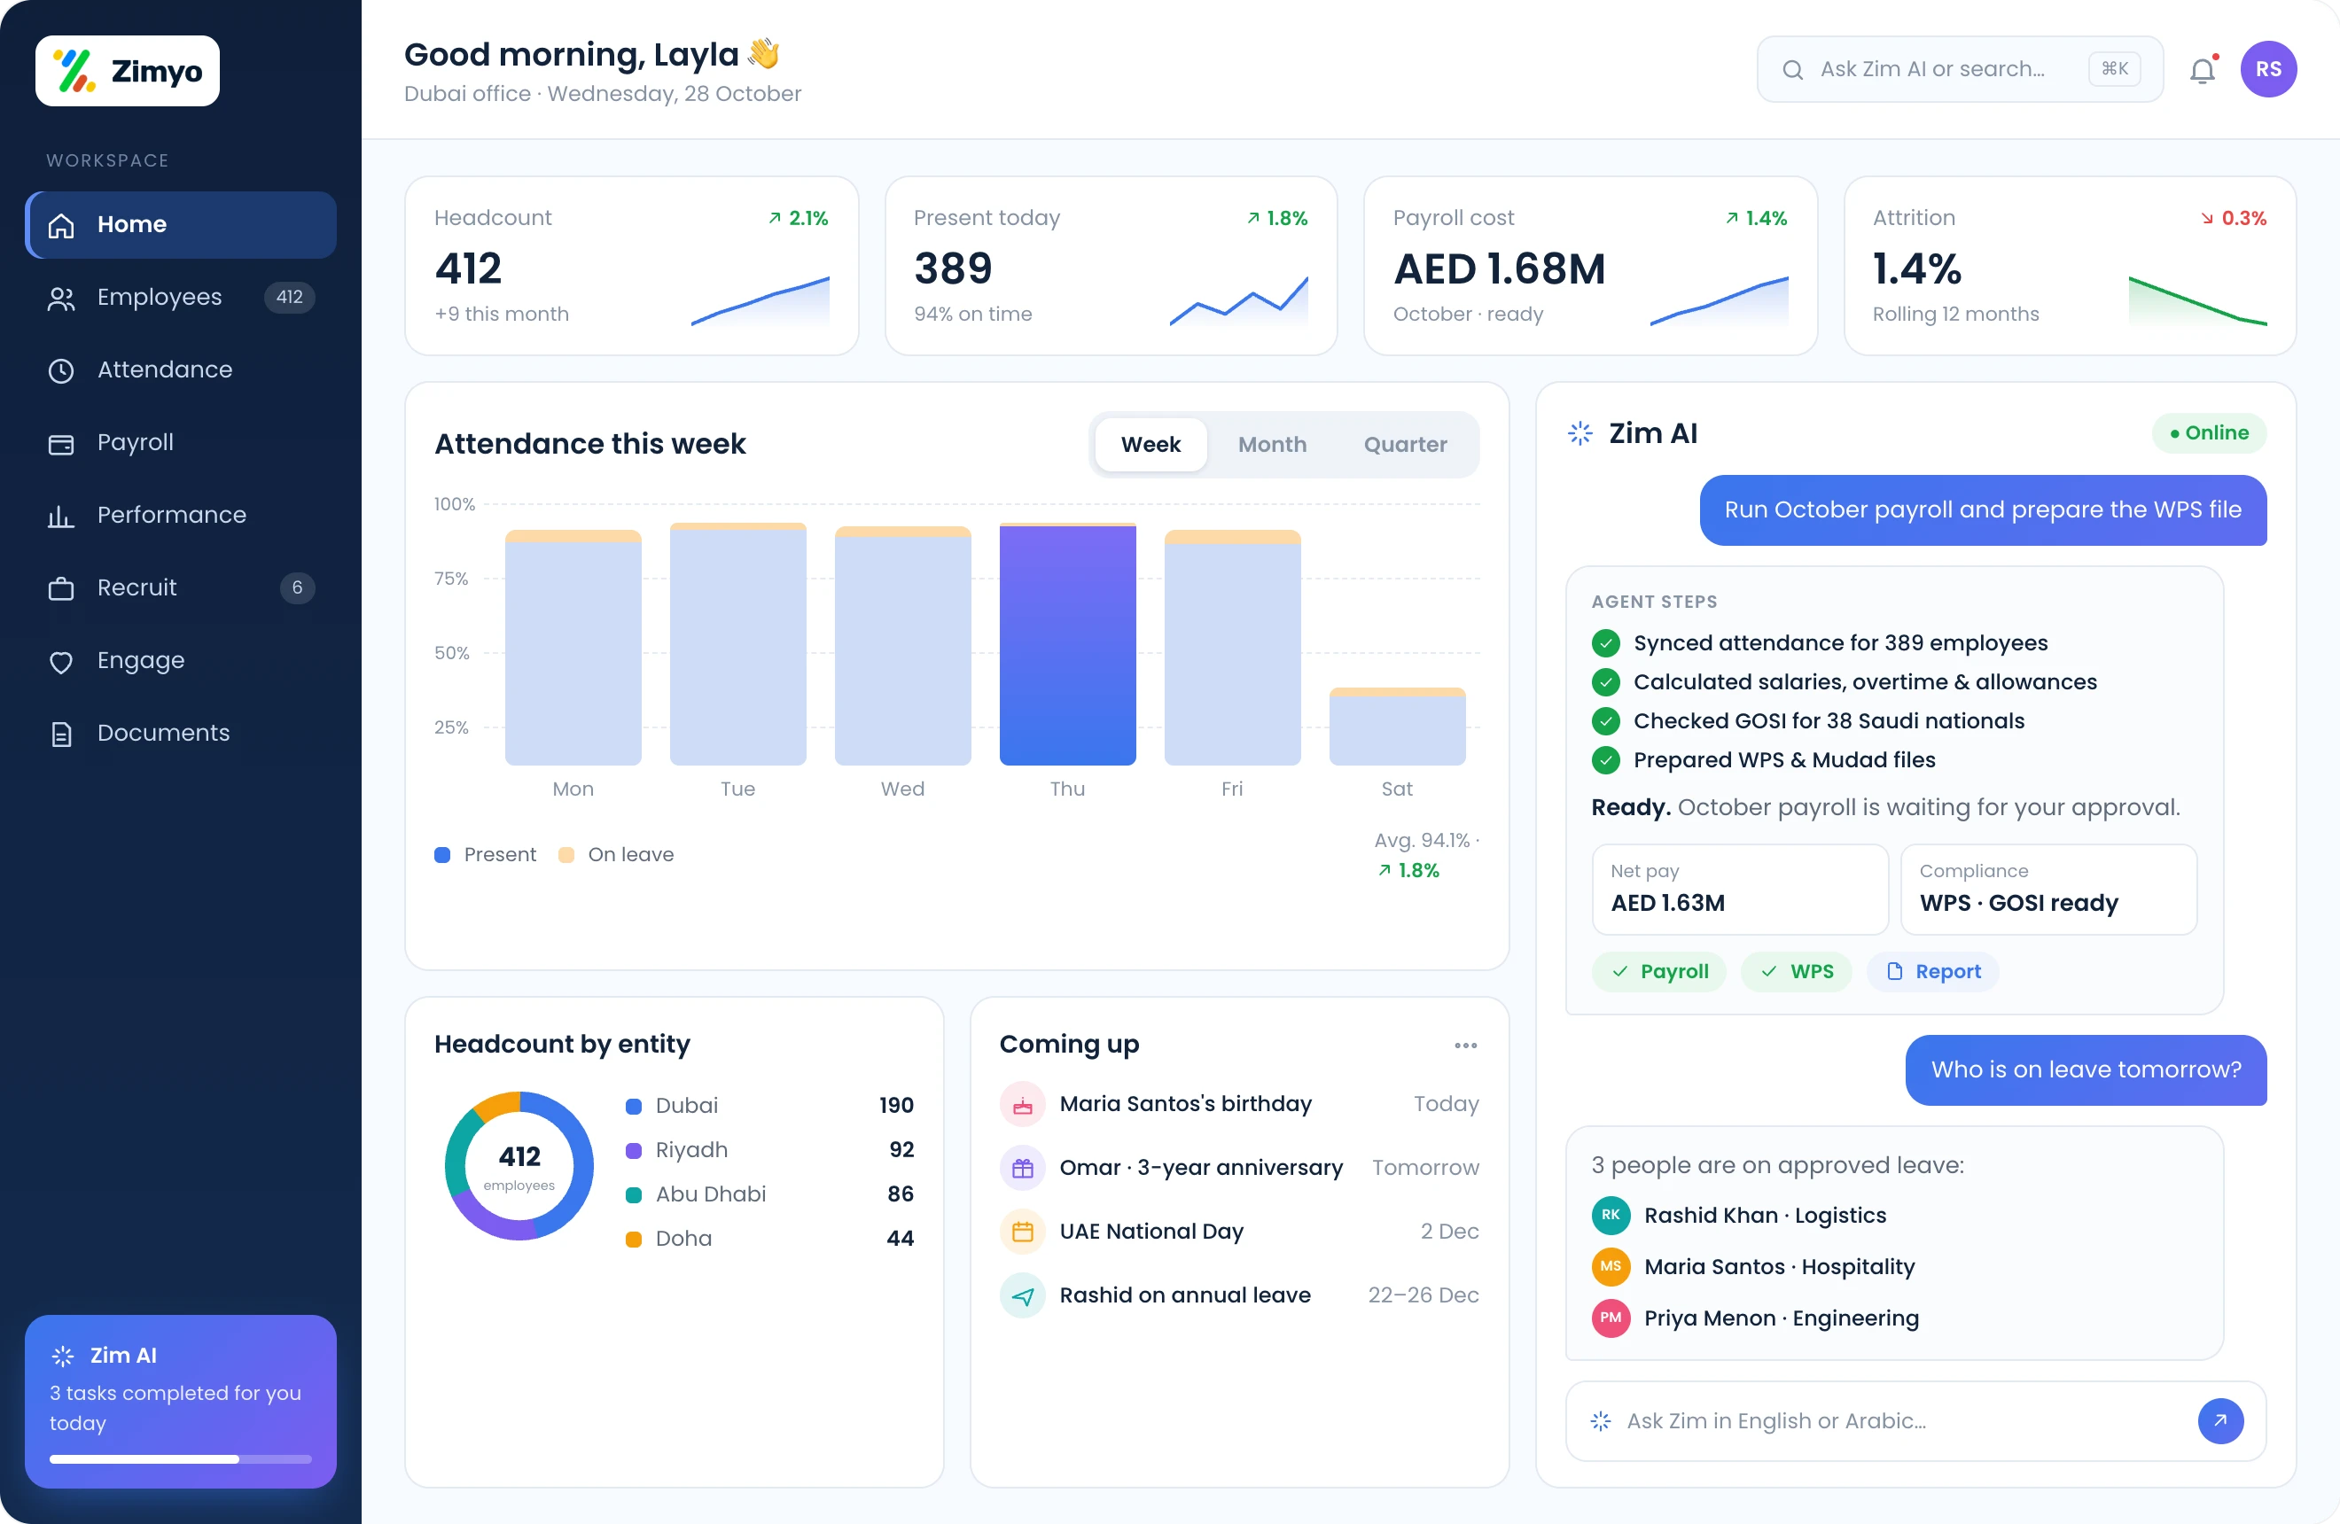Focus the Ask Zim AI search field
This screenshot has width=2340, height=1524.
coord(1960,70)
